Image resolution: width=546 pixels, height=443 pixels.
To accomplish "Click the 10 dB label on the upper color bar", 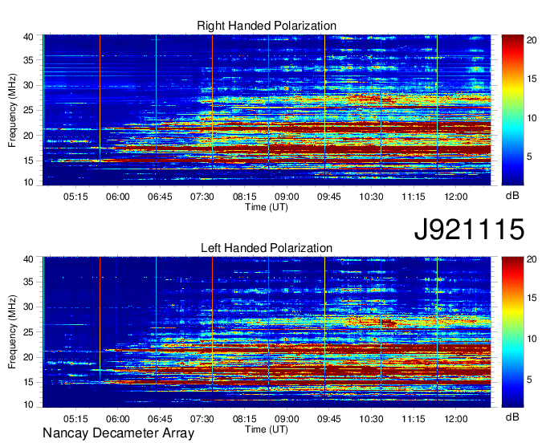I will click(532, 118).
